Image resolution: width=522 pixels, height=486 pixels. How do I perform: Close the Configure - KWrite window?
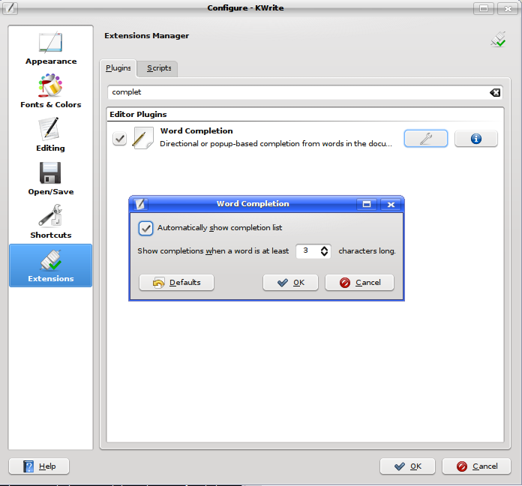508,8
